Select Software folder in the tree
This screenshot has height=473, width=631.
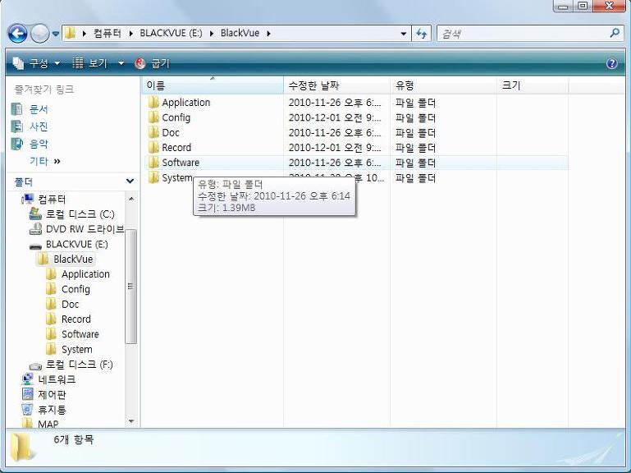(80, 334)
